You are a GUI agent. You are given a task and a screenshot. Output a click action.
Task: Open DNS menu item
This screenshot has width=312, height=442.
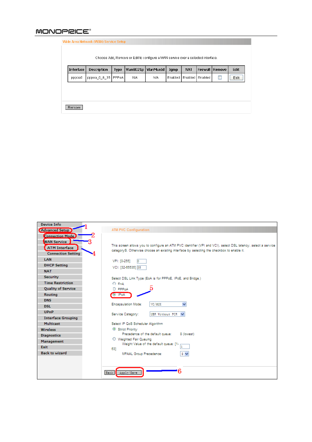tap(48, 300)
